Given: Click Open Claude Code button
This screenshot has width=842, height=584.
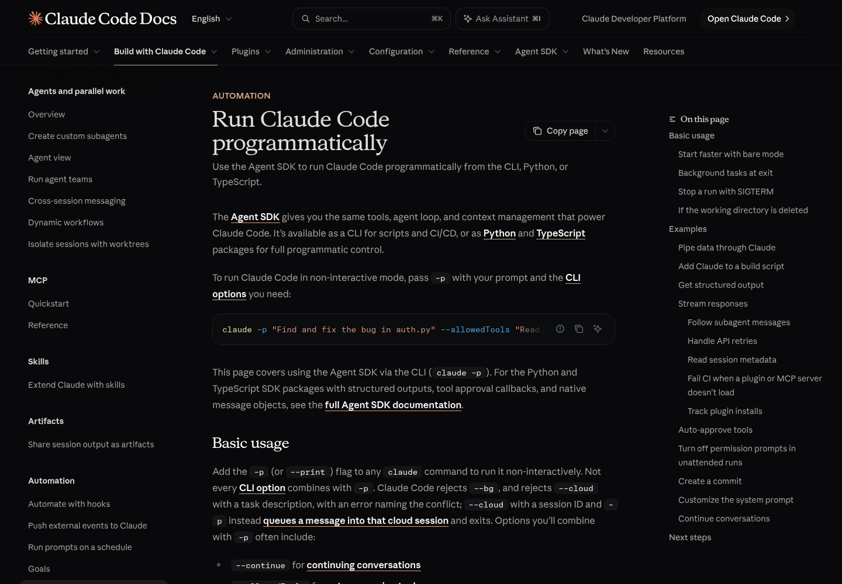Looking at the screenshot, I should click(x=748, y=19).
